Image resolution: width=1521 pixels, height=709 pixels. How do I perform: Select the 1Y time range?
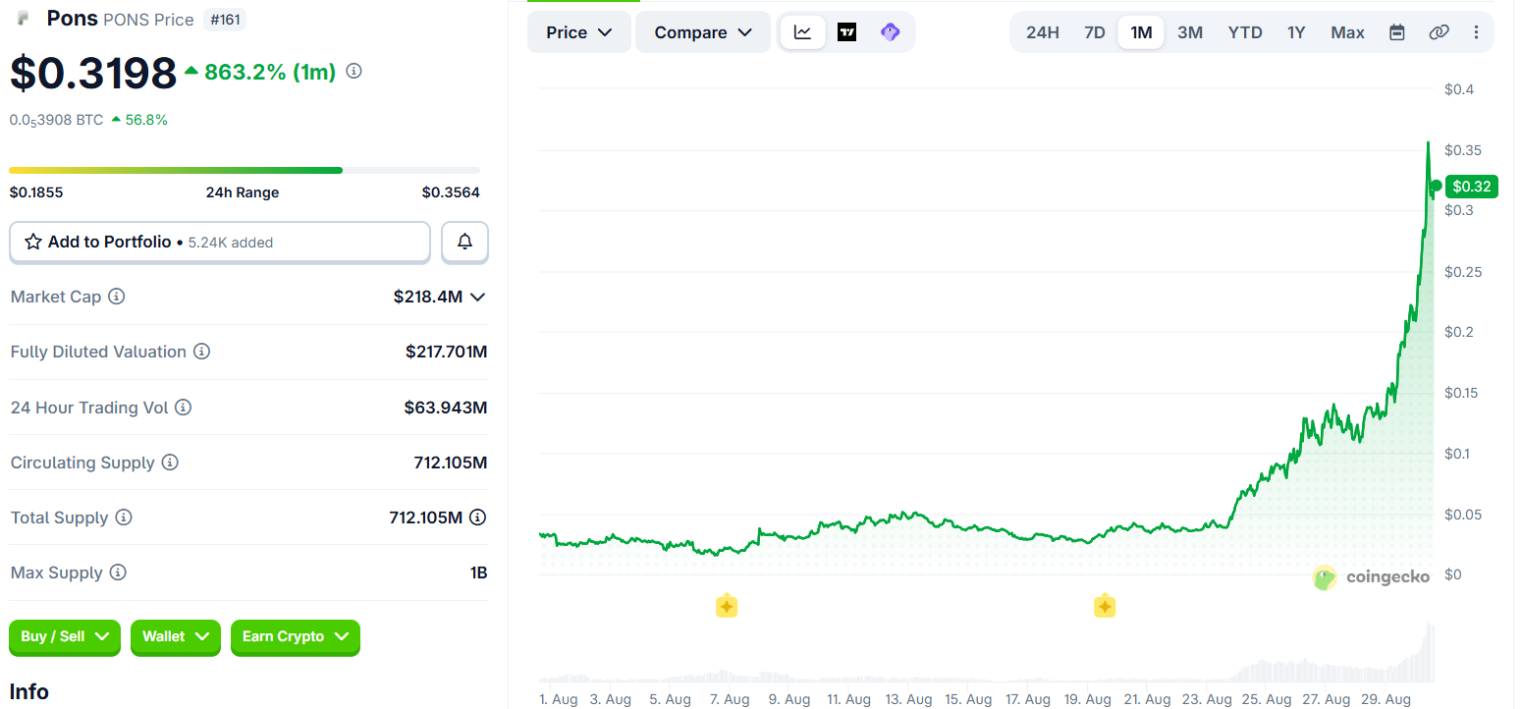tap(1296, 32)
